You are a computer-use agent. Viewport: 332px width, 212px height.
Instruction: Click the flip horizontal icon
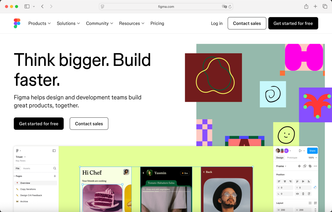[x=297, y=194]
